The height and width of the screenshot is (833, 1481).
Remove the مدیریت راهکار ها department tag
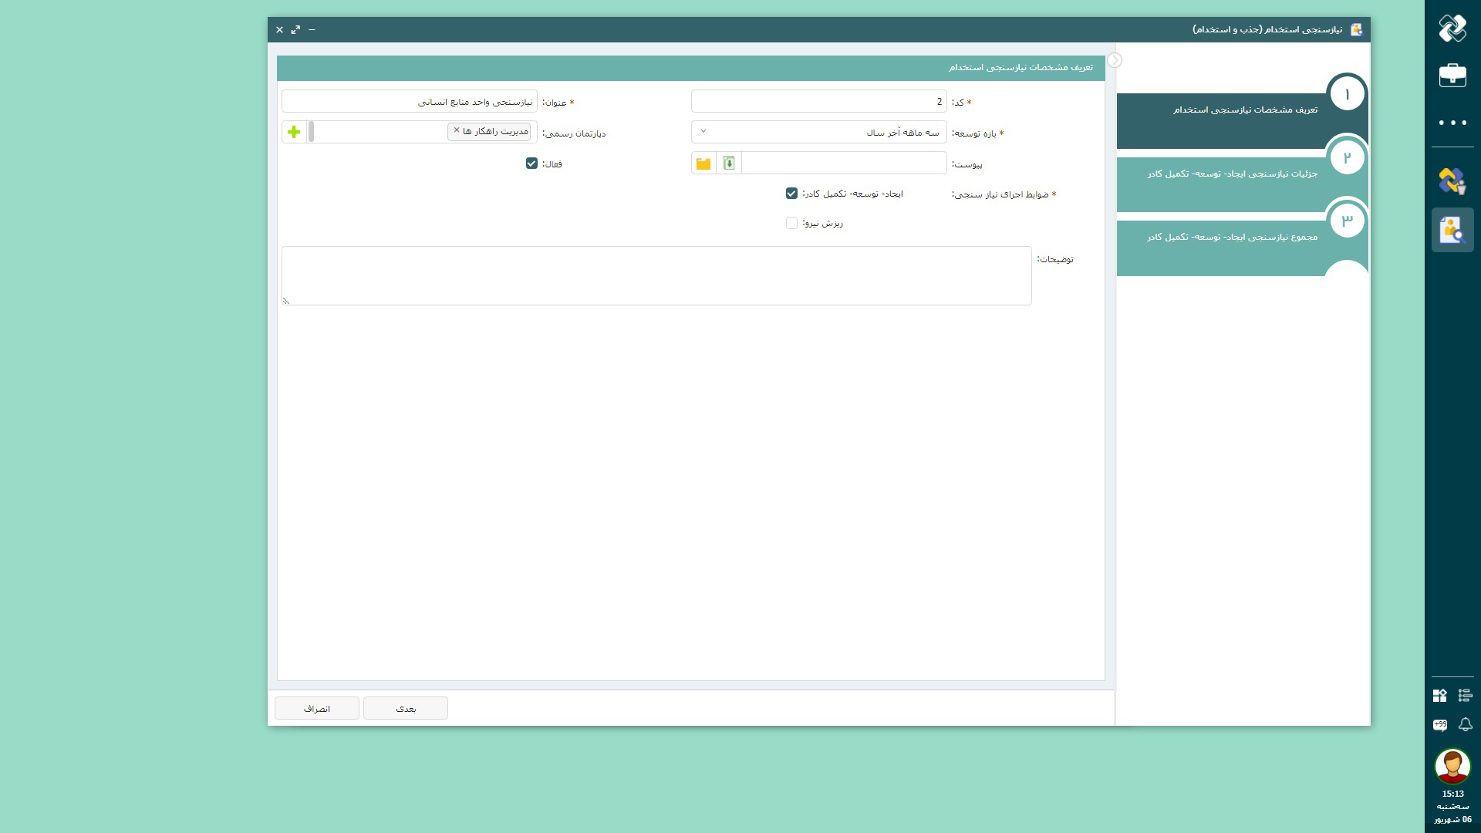(x=457, y=130)
